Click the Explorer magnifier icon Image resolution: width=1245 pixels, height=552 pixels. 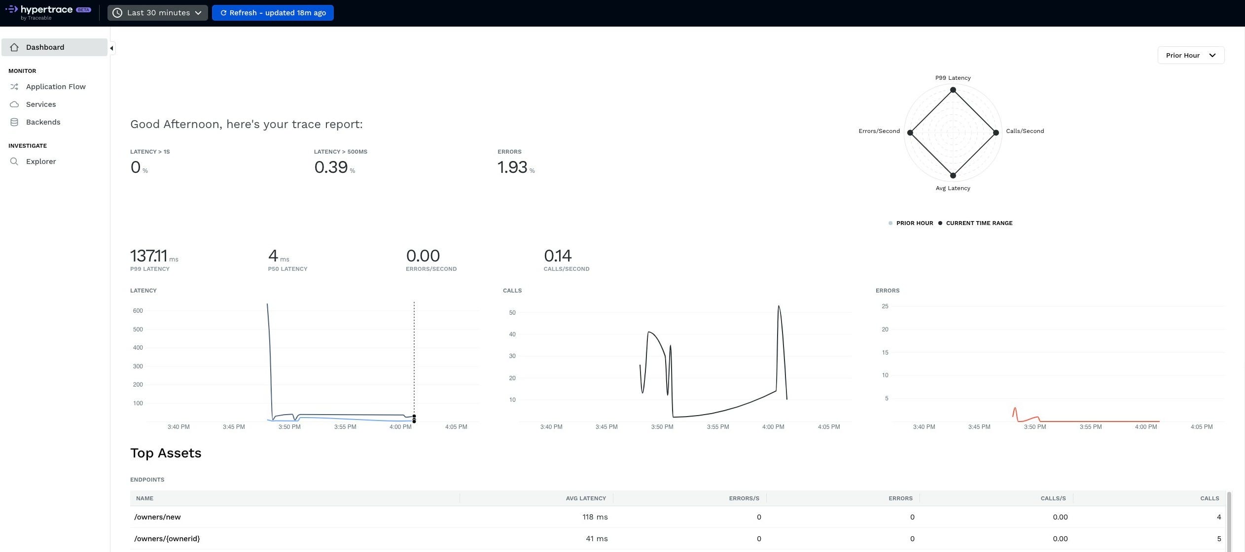(14, 162)
